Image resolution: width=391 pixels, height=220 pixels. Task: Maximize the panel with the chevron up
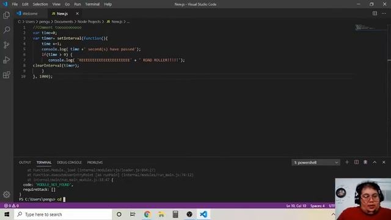tap(375, 163)
